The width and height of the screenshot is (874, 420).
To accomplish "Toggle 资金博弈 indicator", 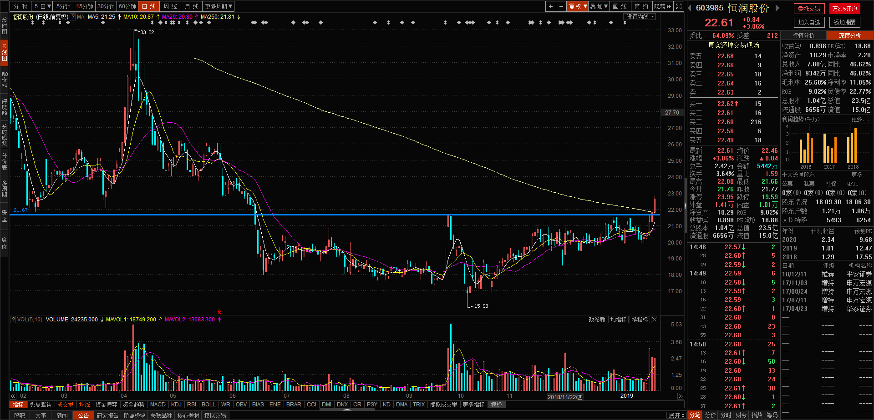I will [x=106, y=405].
